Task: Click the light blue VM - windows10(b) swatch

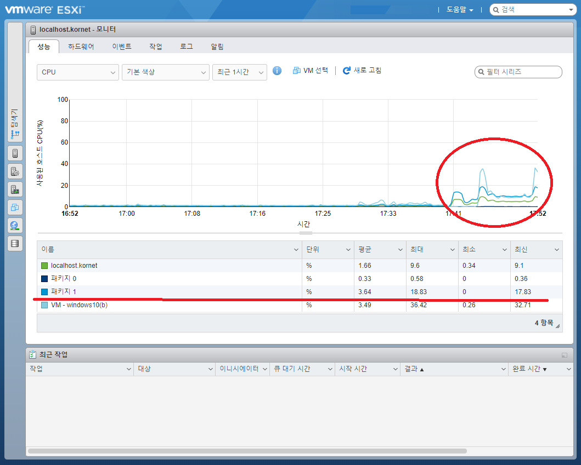Action: click(44, 305)
